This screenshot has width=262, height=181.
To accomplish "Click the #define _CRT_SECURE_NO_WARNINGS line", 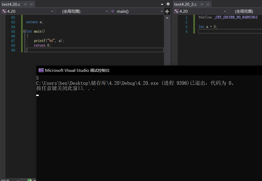I will point(228,17).
